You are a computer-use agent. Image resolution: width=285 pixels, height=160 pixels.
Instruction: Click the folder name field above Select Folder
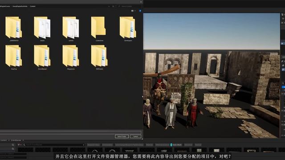[x=70, y=132]
